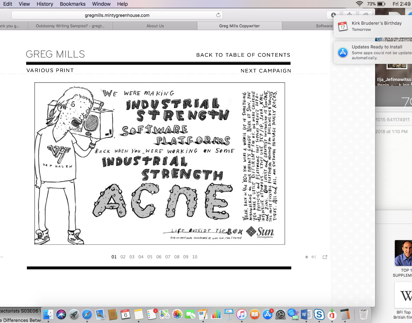The height and width of the screenshot is (323, 412).
Task: Open Mail stamp icon in dock
Action: (100, 314)
